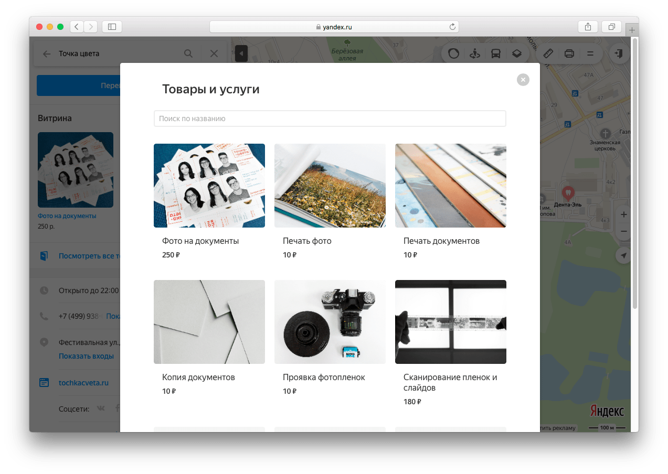Click the magnifier search icon
668x474 pixels.
click(x=188, y=53)
